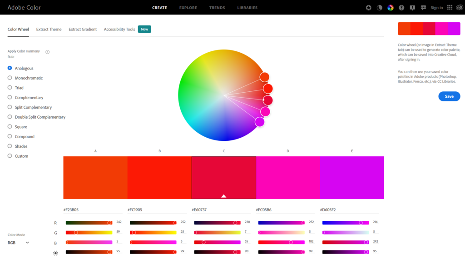Select pink swatch D
Image resolution: width=465 pixels, height=259 pixels.
pos(288,178)
